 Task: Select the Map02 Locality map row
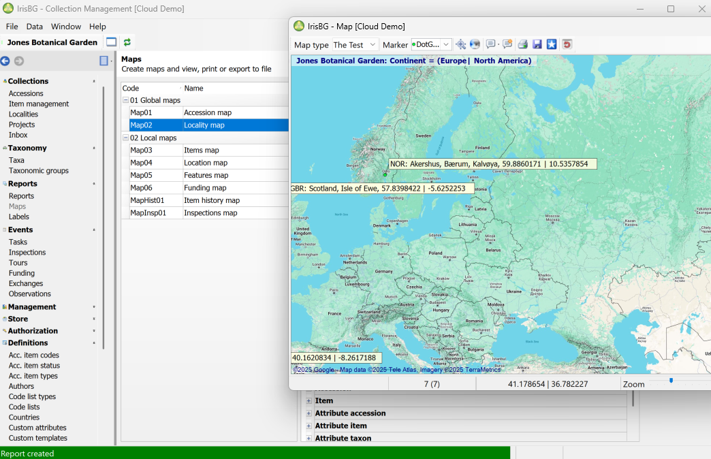pyautogui.click(x=208, y=125)
